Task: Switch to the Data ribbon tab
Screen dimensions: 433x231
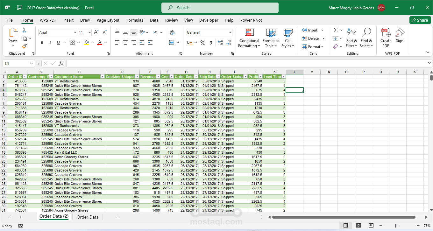Action: 154,20
